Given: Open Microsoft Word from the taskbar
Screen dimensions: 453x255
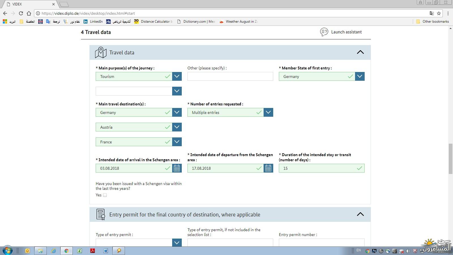Looking at the screenshot, I should 106,251.
